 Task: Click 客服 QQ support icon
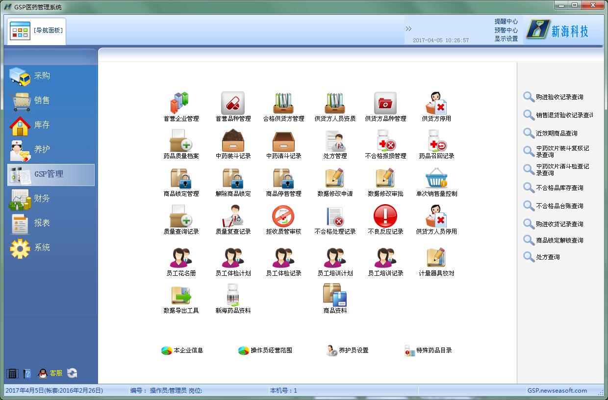click(x=50, y=373)
